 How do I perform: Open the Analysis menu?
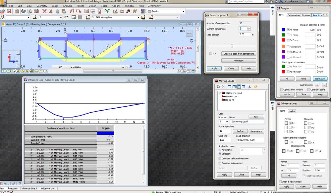click(67, 6)
